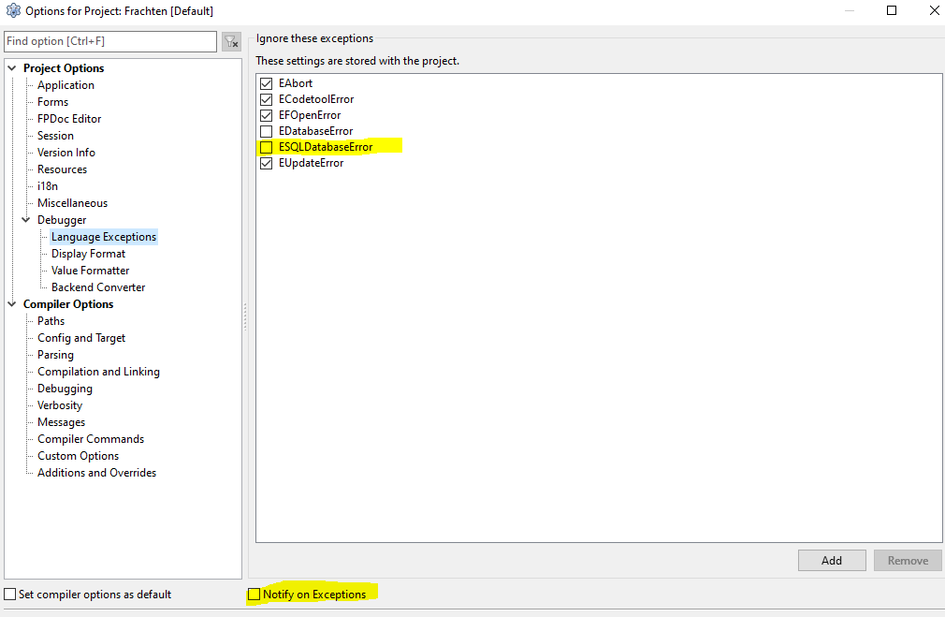This screenshot has height=617, width=945.
Task: Click the Add button
Action: tap(831, 560)
